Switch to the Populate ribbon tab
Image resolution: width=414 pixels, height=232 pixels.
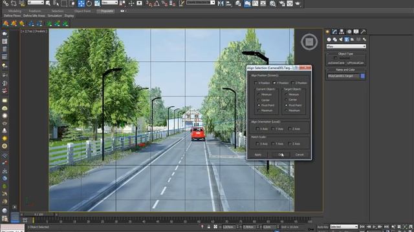tap(107, 11)
